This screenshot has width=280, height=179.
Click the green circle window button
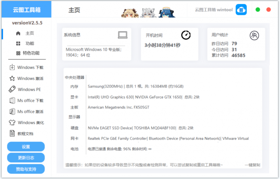[x=258, y=10]
